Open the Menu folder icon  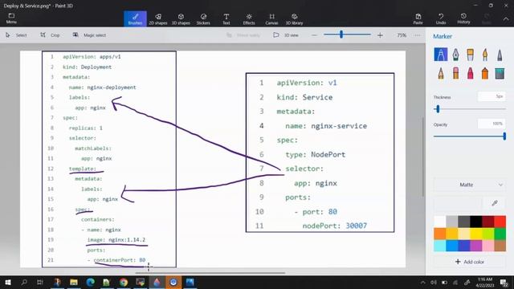pos(11,18)
